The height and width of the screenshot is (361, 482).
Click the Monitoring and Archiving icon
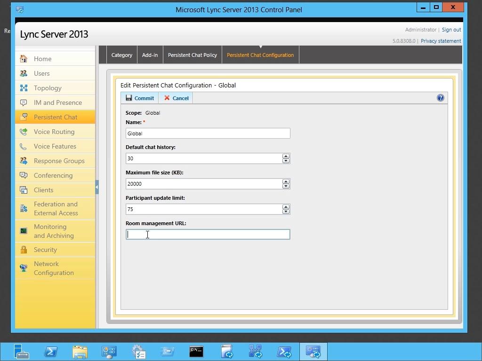[24, 231]
